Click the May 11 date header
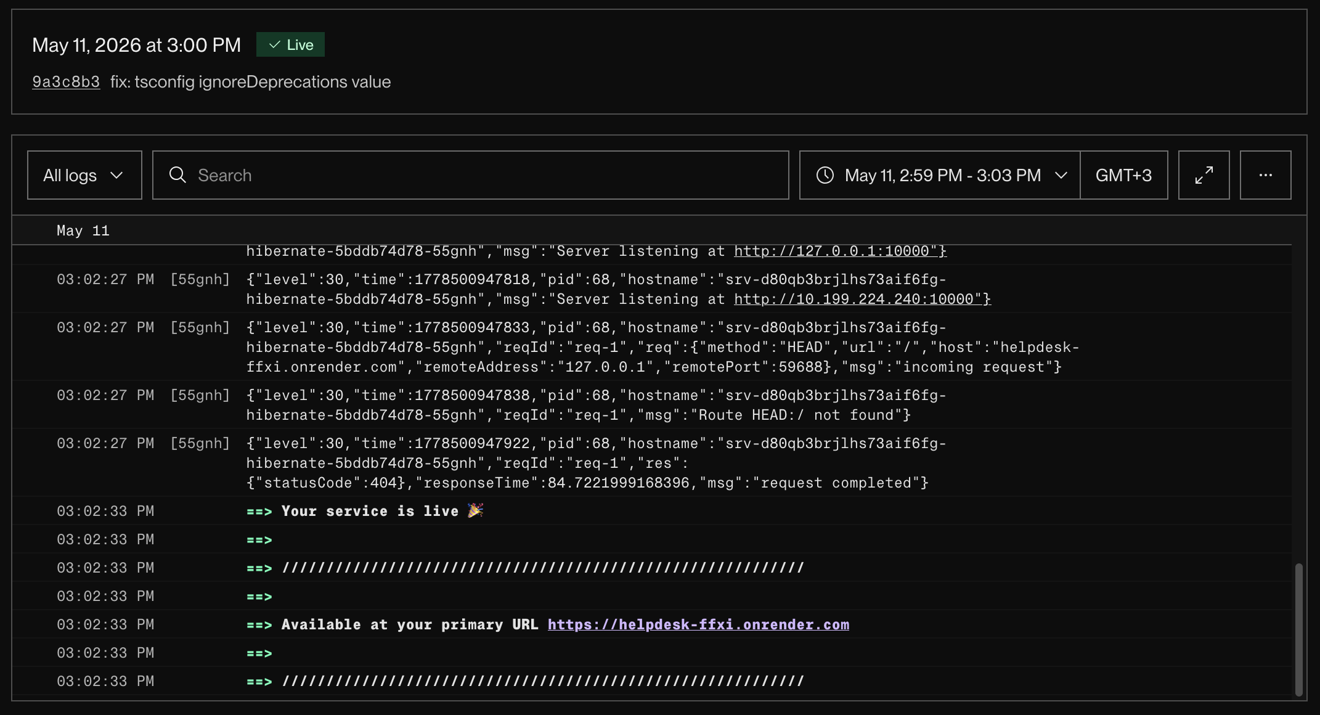The image size is (1320, 715). 83,231
